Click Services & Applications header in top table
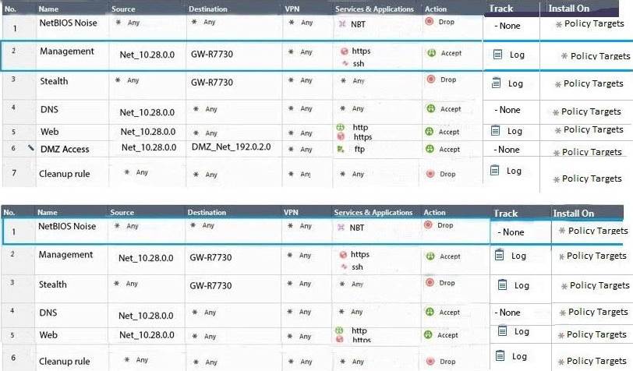The height and width of the screenshot is (371, 633). (373, 9)
